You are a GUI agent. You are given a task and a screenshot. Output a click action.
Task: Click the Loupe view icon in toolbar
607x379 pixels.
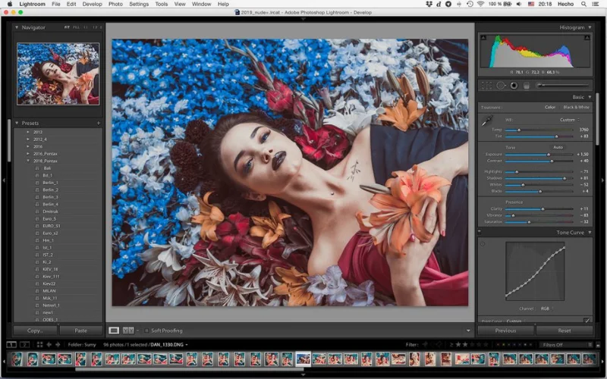pyautogui.click(x=114, y=330)
